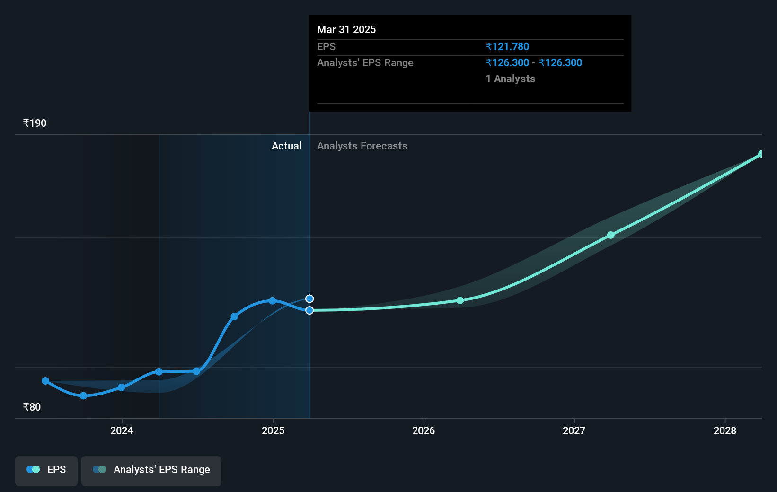Select the Mar 2025 actual EPS data point
Image resolution: width=777 pixels, height=492 pixels.
tap(309, 310)
